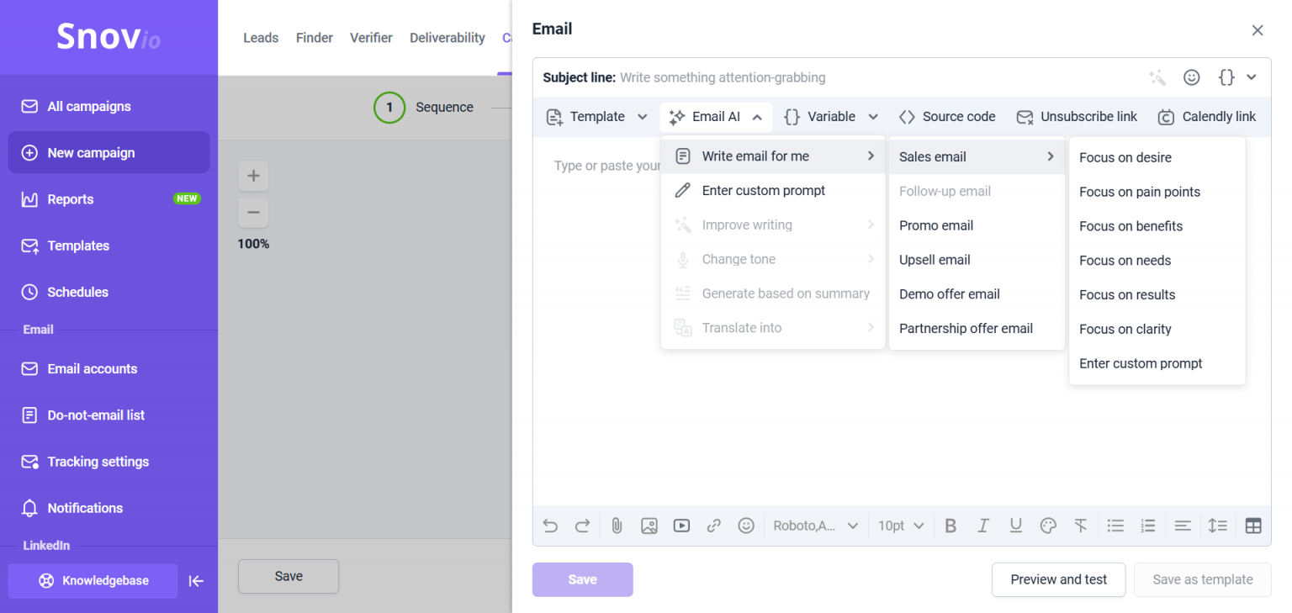Image resolution: width=1292 pixels, height=613 pixels.
Task: Insert a video using the play icon
Action: [681, 526]
